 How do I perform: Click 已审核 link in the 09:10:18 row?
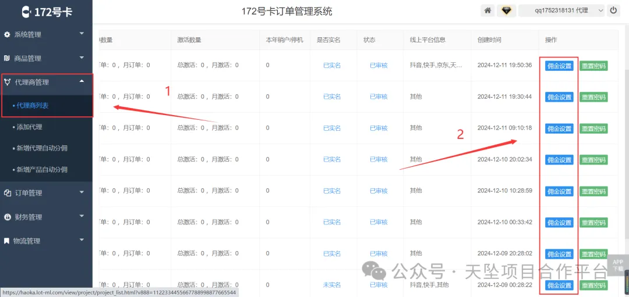point(379,128)
